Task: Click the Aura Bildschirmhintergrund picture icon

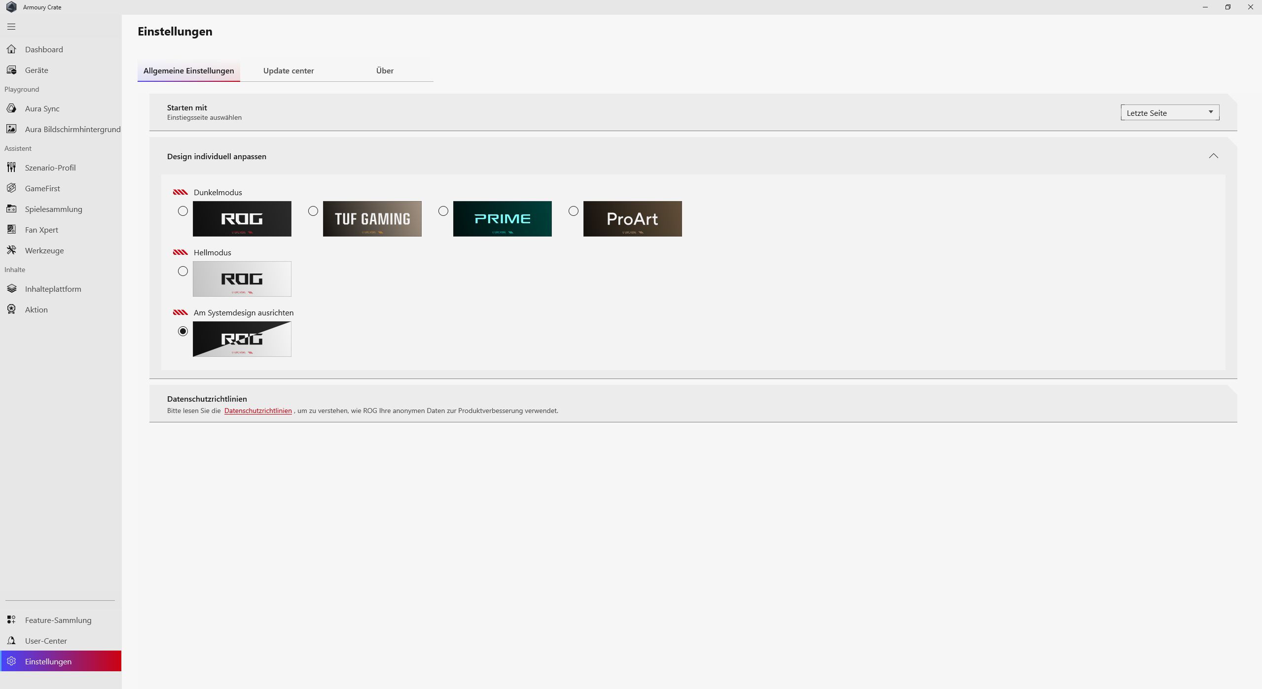Action: click(11, 129)
